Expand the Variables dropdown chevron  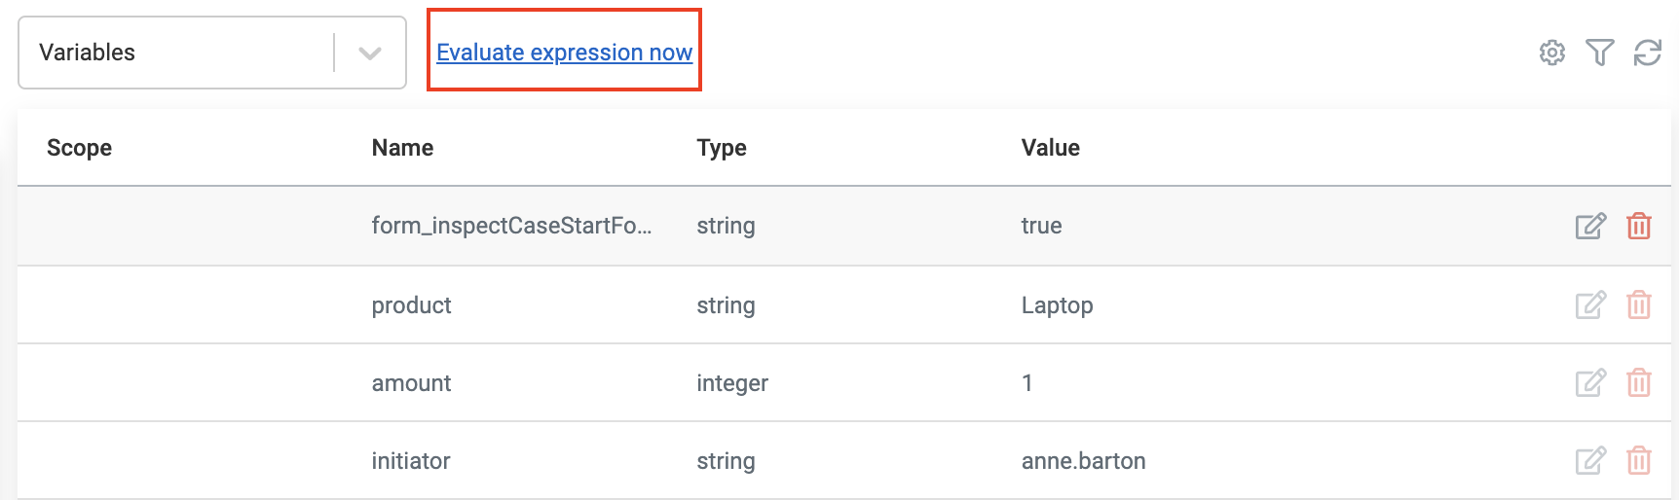370,54
